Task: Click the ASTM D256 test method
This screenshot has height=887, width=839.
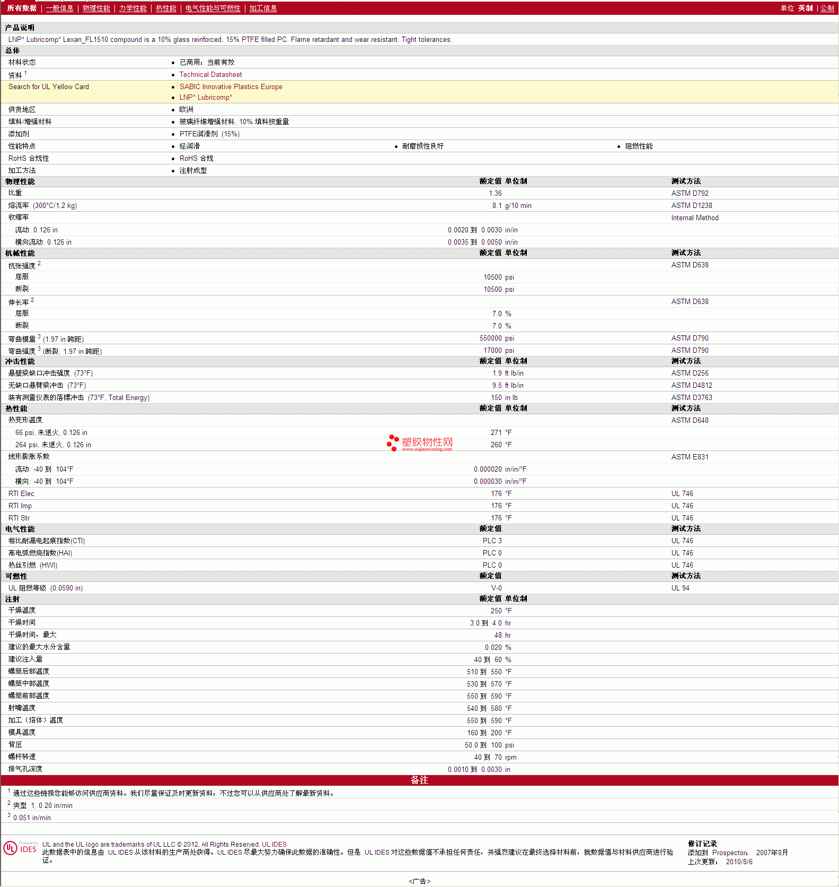Action: pyautogui.click(x=690, y=373)
